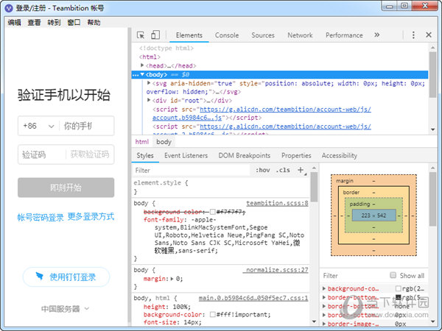Screen dimensions: 442x331
Task: Open the 帮助 menu
Action: click(94, 23)
